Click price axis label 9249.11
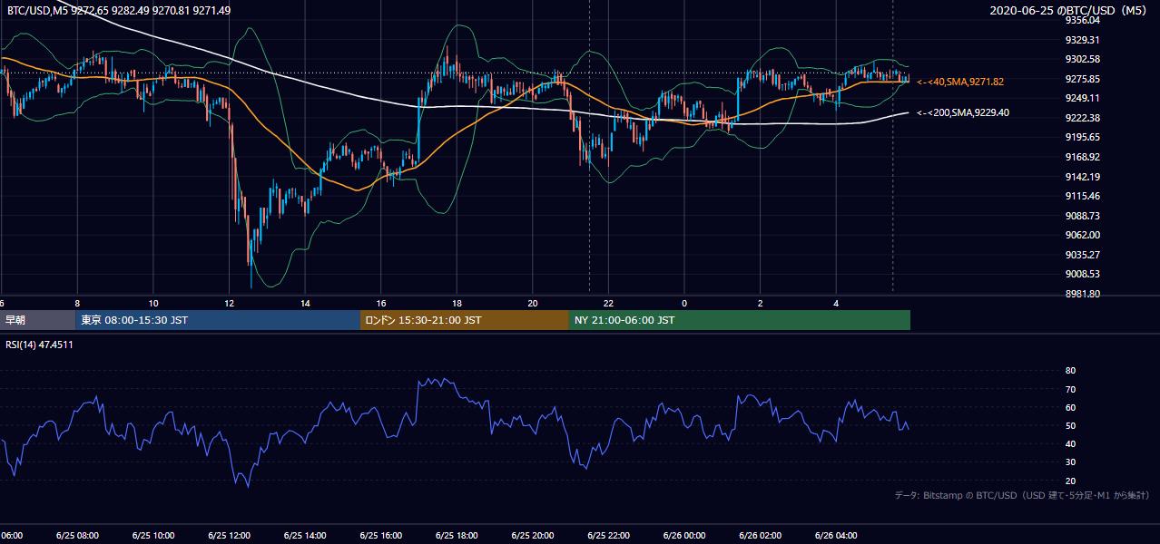Screen dimensions: 1160x544 (1083, 98)
